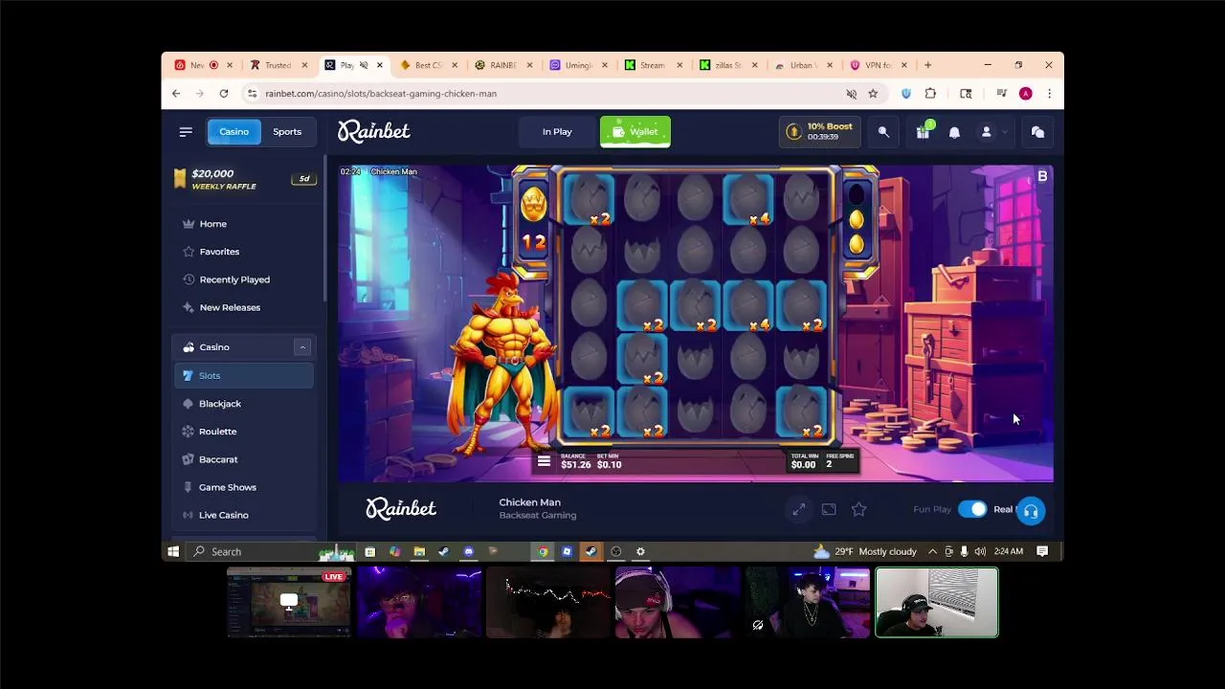Open the Chrome profile avatar
Screen dimensions: 1225x689
1026,94
